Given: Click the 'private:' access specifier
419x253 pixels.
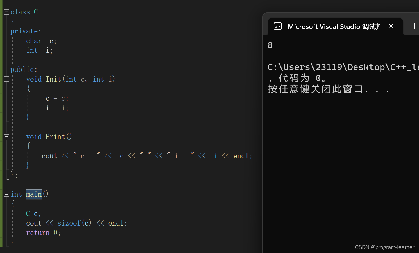Looking at the screenshot, I should pyautogui.click(x=26, y=31).
